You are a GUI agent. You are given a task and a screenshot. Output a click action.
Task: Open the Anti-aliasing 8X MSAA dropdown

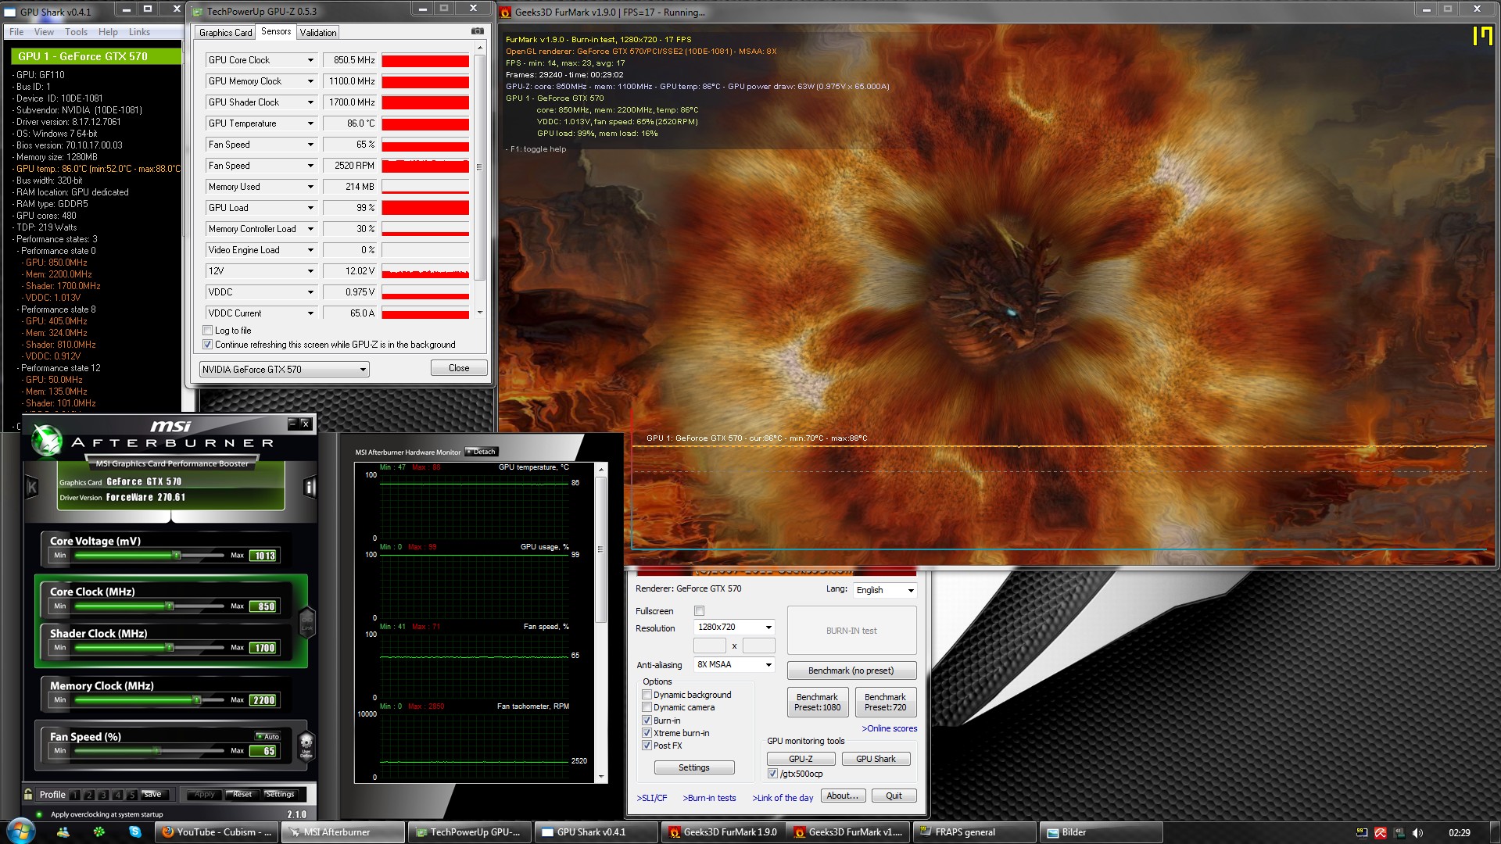click(x=734, y=665)
